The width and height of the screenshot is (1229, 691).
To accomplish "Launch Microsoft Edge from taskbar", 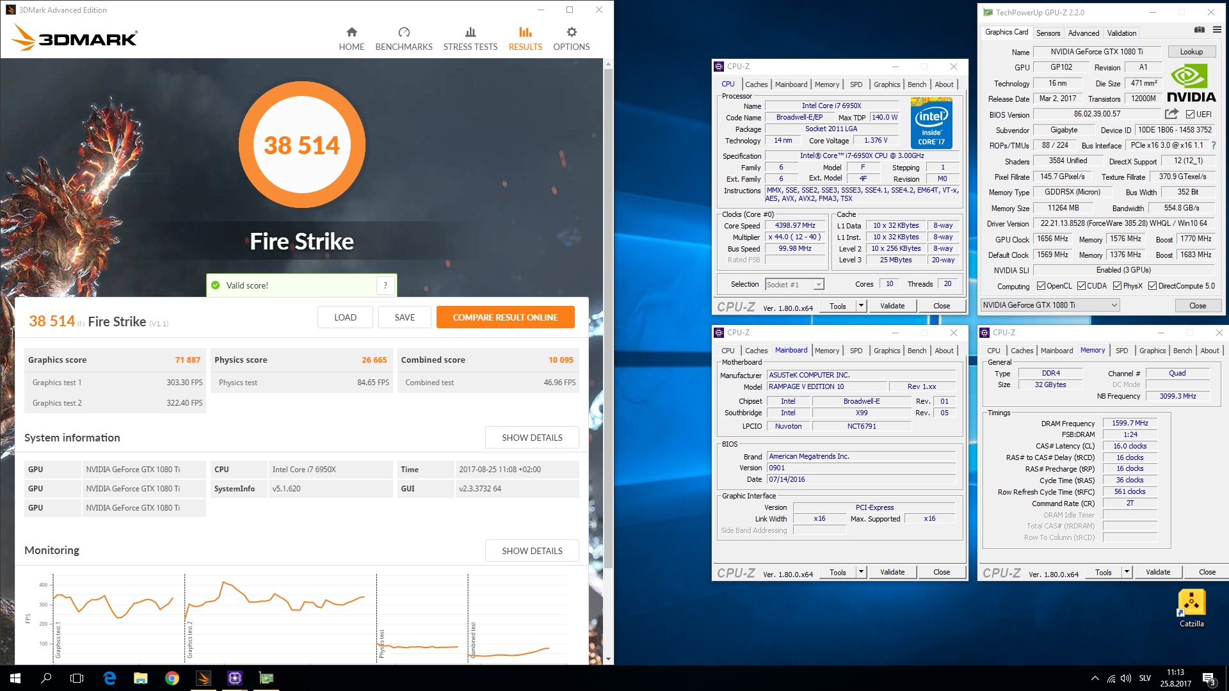I will coord(109,678).
